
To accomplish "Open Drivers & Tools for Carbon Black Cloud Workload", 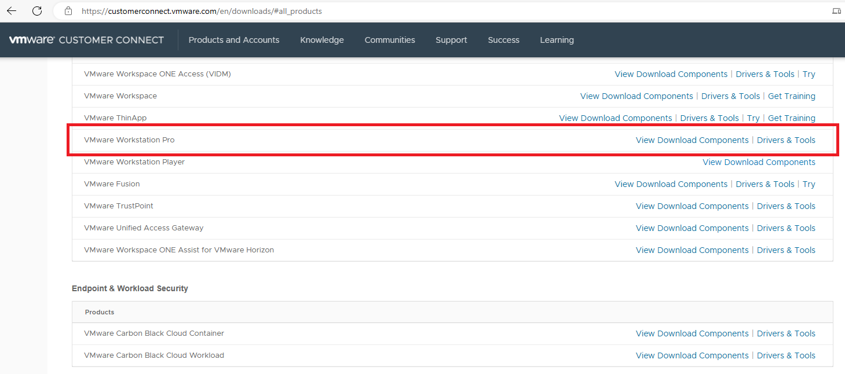I will click(x=786, y=355).
